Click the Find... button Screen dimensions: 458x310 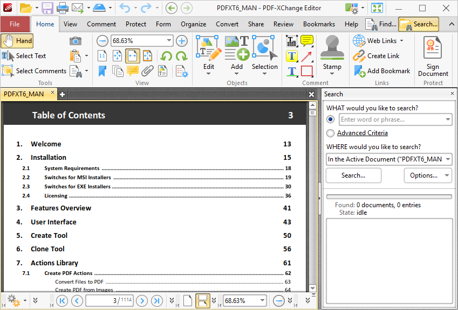pos(381,24)
